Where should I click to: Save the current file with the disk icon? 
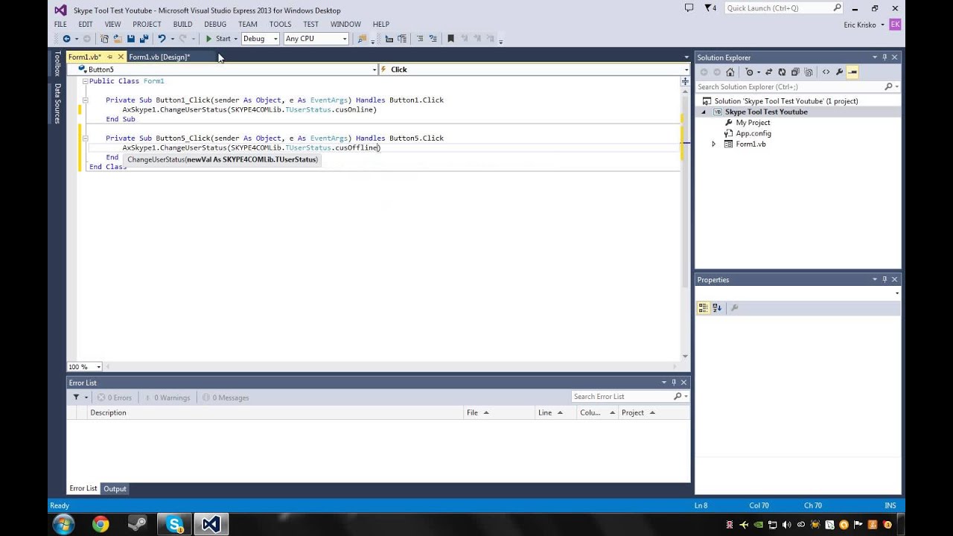coord(130,39)
